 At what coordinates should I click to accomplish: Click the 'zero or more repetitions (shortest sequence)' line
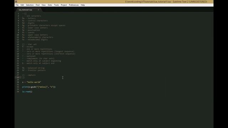[49, 54]
